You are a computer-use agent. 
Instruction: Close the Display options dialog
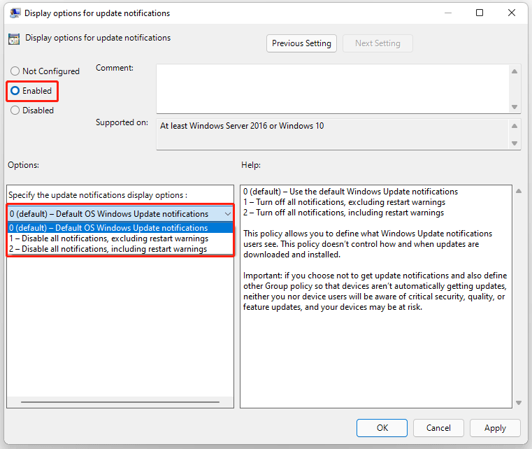[511, 13]
